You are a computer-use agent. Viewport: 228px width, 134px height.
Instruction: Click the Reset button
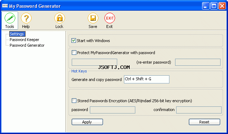click(x=205, y=122)
